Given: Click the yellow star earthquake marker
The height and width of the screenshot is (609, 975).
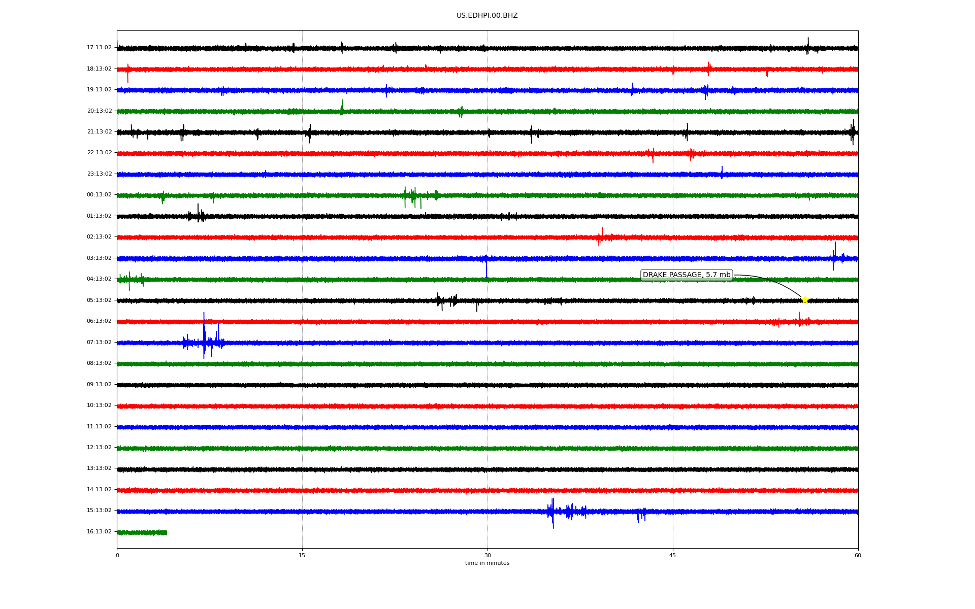Looking at the screenshot, I should pyautogui.click(x=805, y=300).
